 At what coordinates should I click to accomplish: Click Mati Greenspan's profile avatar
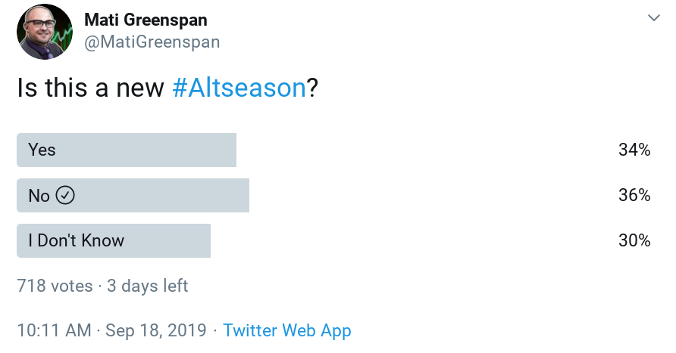click(x=45, y=32)
